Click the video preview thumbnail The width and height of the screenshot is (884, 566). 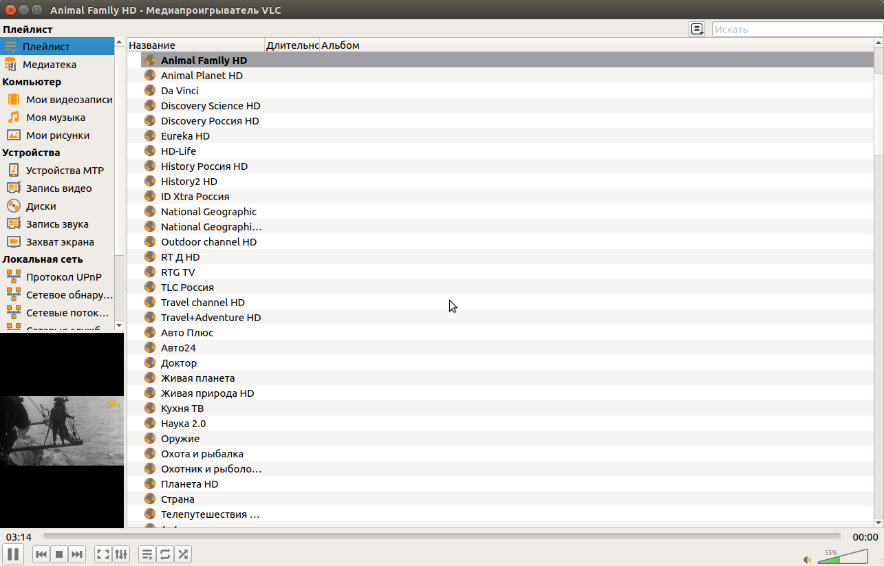(x=62, y=431)
